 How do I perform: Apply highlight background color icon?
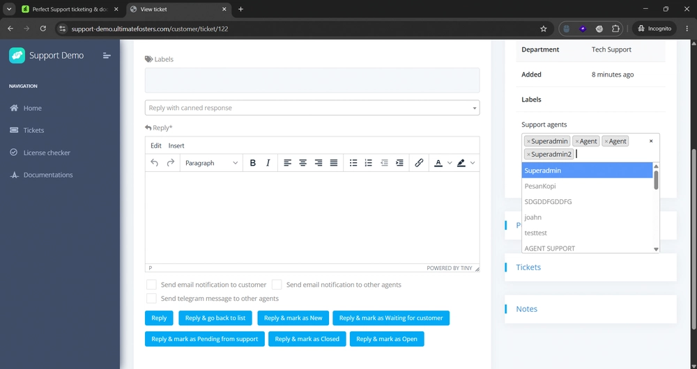click(461, 163)
